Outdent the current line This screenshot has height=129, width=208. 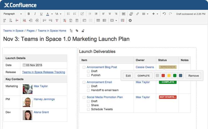90,14
